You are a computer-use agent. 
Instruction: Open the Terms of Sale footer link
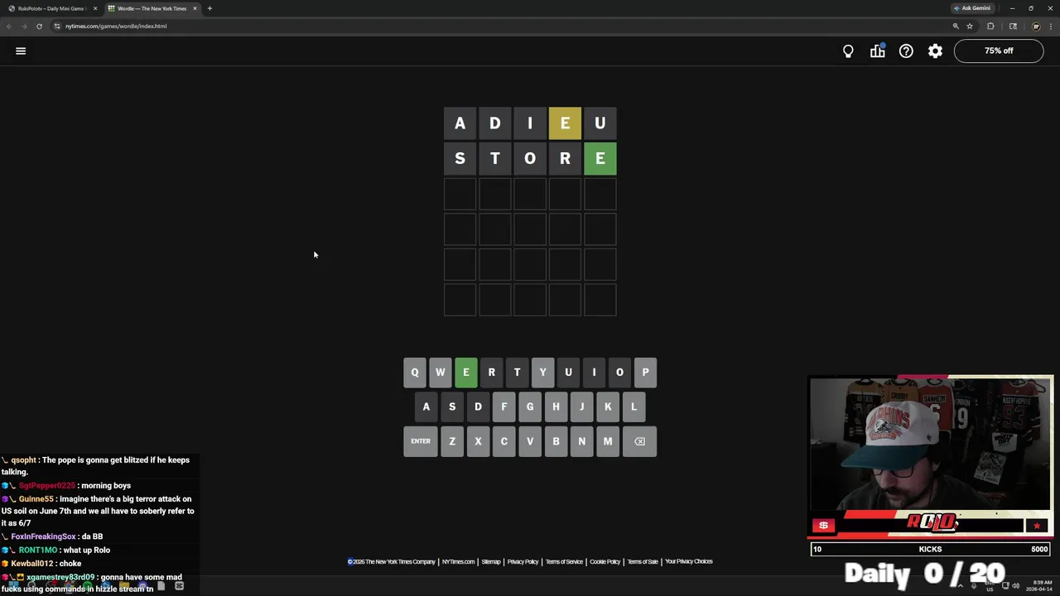[x=643, y=562]
